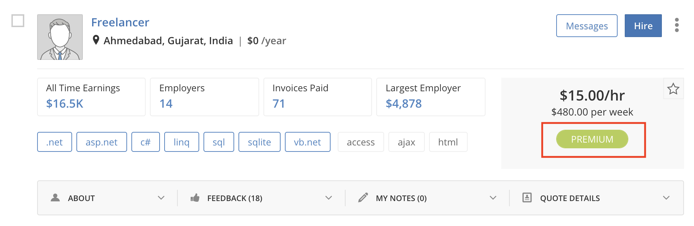Image resolution: width=694 pixels, height=226 pixels.
Task: Click the three-dot more options icon
Action: [677, 25]
